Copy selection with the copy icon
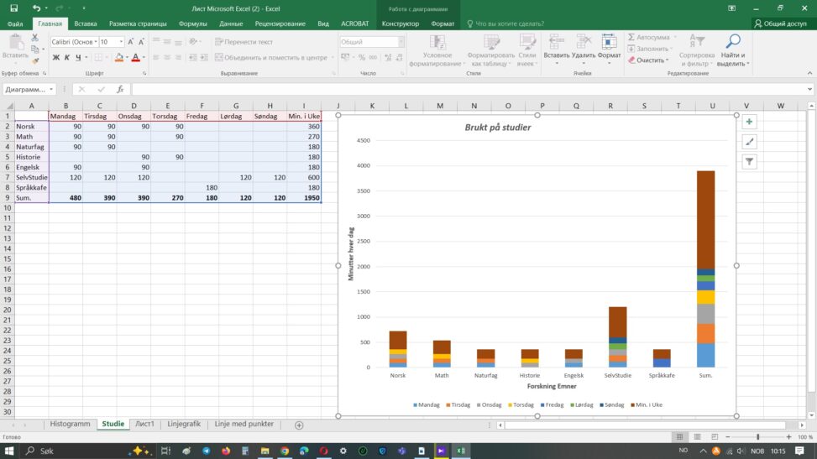 pyautogui.click(x=35, y=49)
